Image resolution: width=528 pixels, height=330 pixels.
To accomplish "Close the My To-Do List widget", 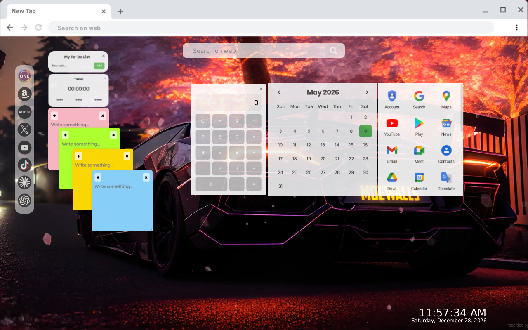I will (x=104, y=56).
